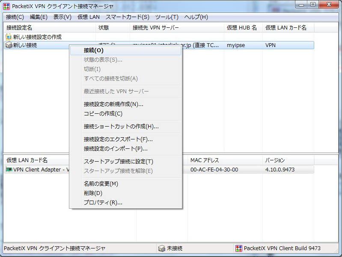Screen dimensions: 342x257
Task: Choose 接続設定の新規作成(N) in context menu
Action: tap(113, 104)
